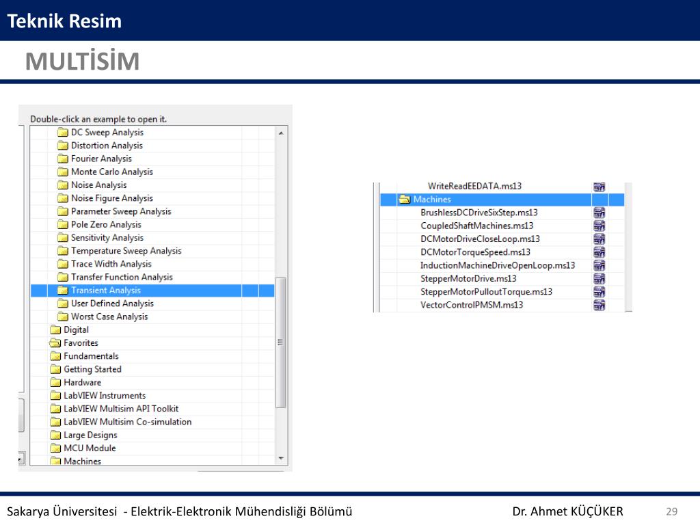Select Transfer Function Analysis folder
This screenshot has height=525, width=700.
pos(122,278)
